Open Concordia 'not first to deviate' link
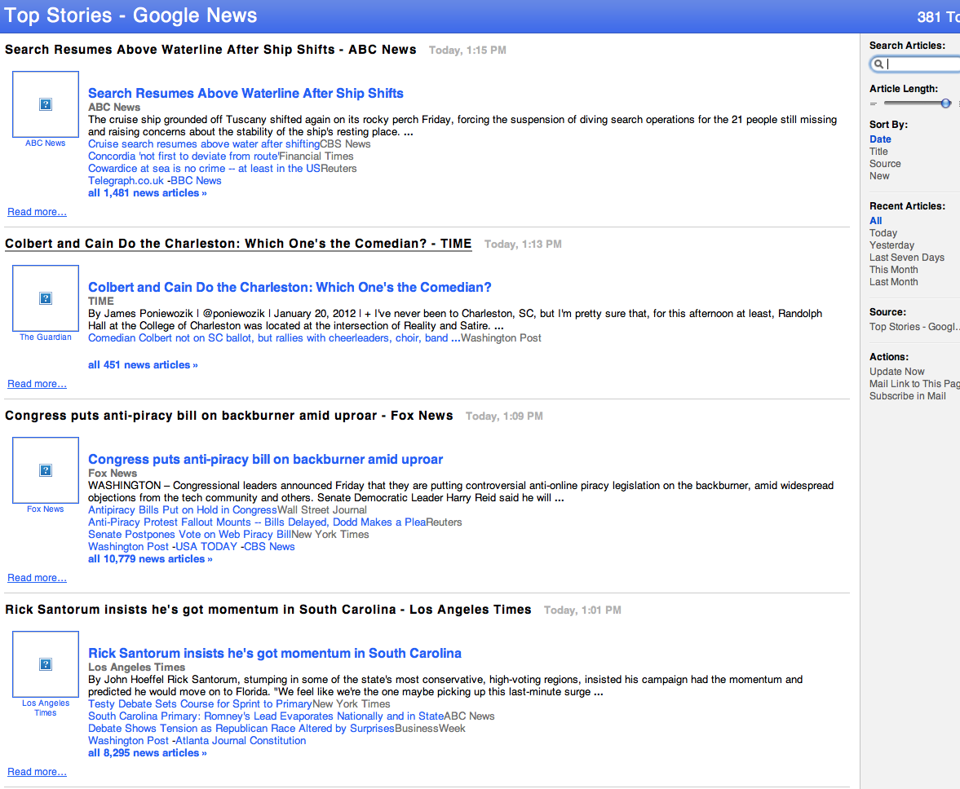 183,156
